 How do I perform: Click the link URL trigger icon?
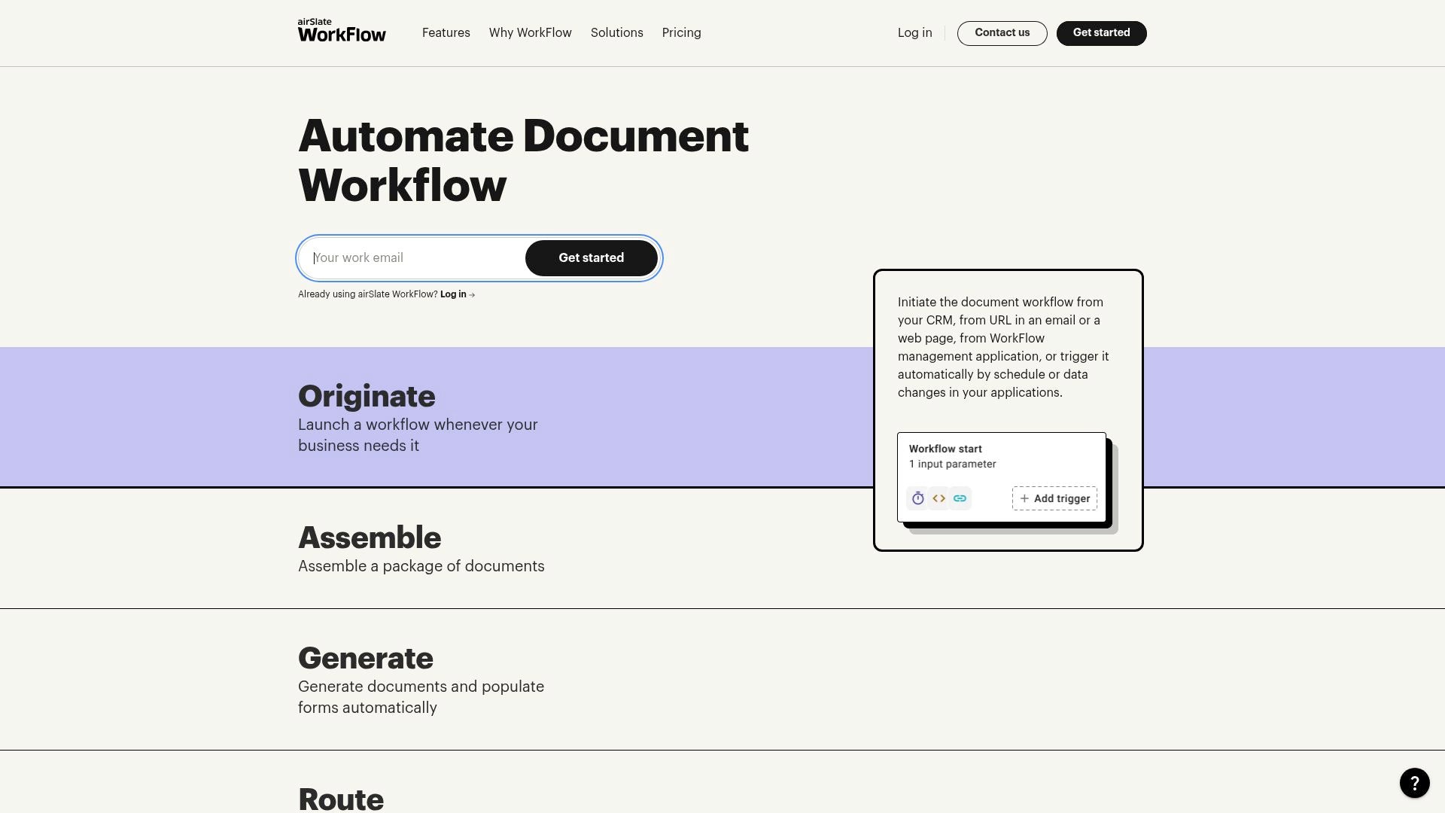coord(960,498)
